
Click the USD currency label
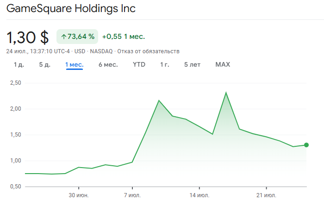point(80,51)
